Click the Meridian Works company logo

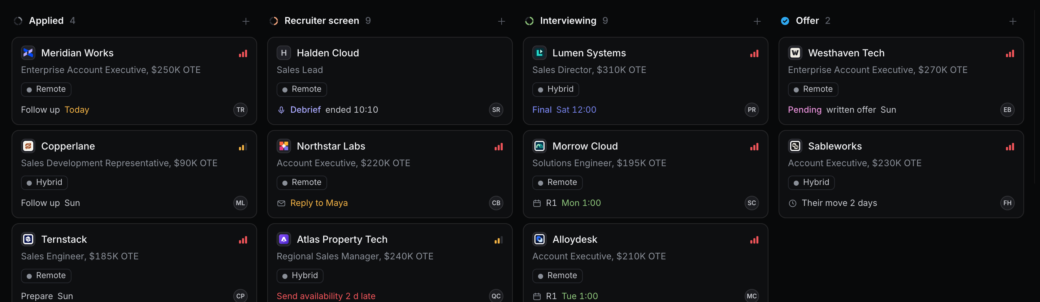28,53
